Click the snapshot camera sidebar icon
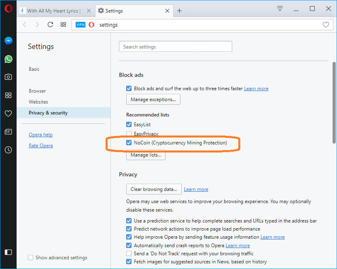The image size is (337, 269). (x=8, y=77)
